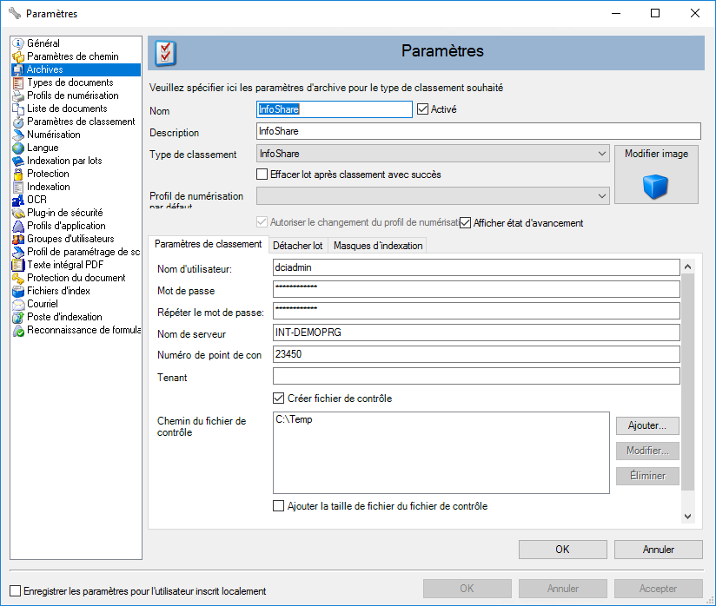Select the OCR icon in the list
The height and width of the screenshot is (606, 716).
point(18,200)
